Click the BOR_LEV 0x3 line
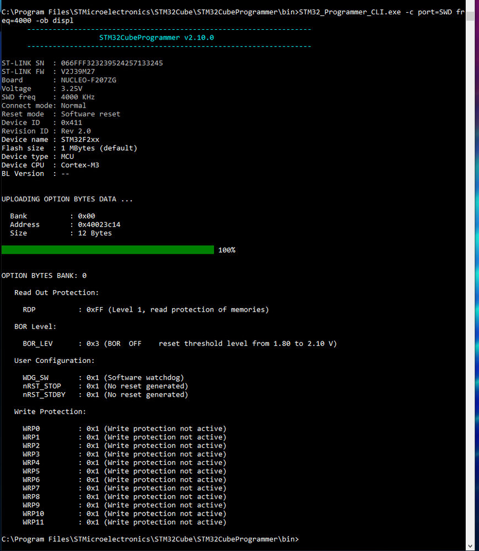The image size is (479, 551). coord(180,344)
